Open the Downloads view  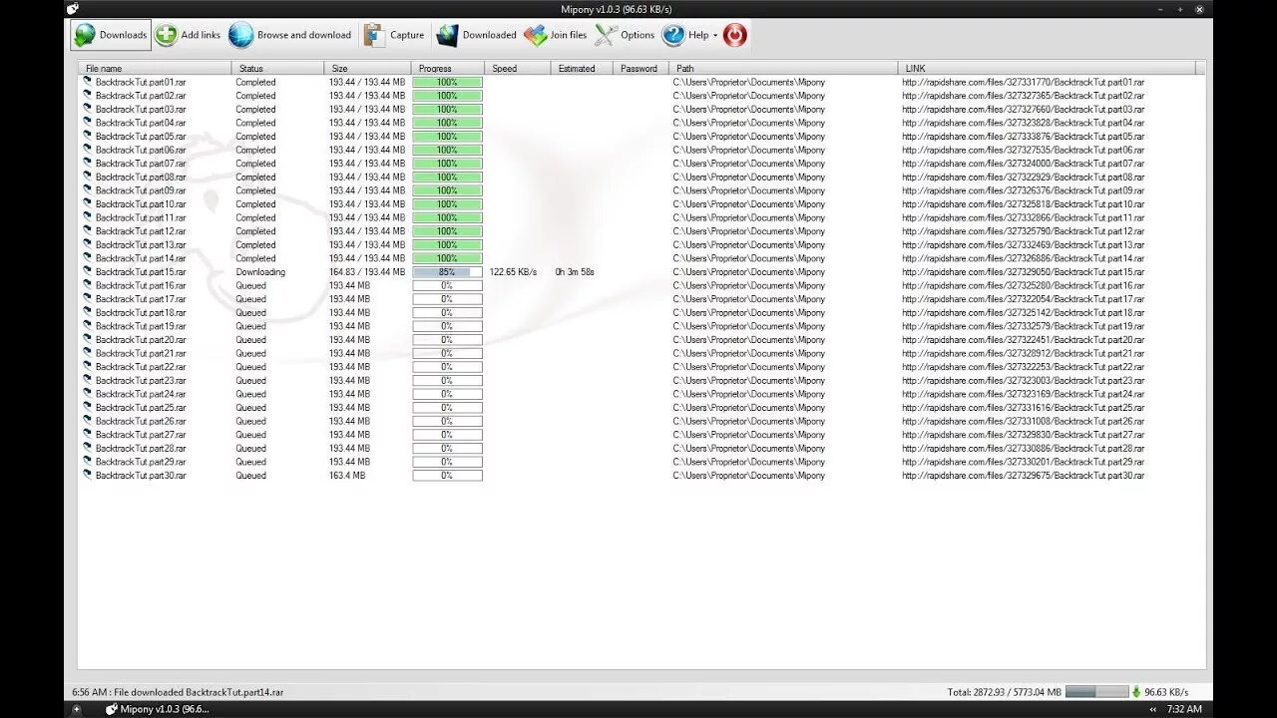click(x=111, y=35)
